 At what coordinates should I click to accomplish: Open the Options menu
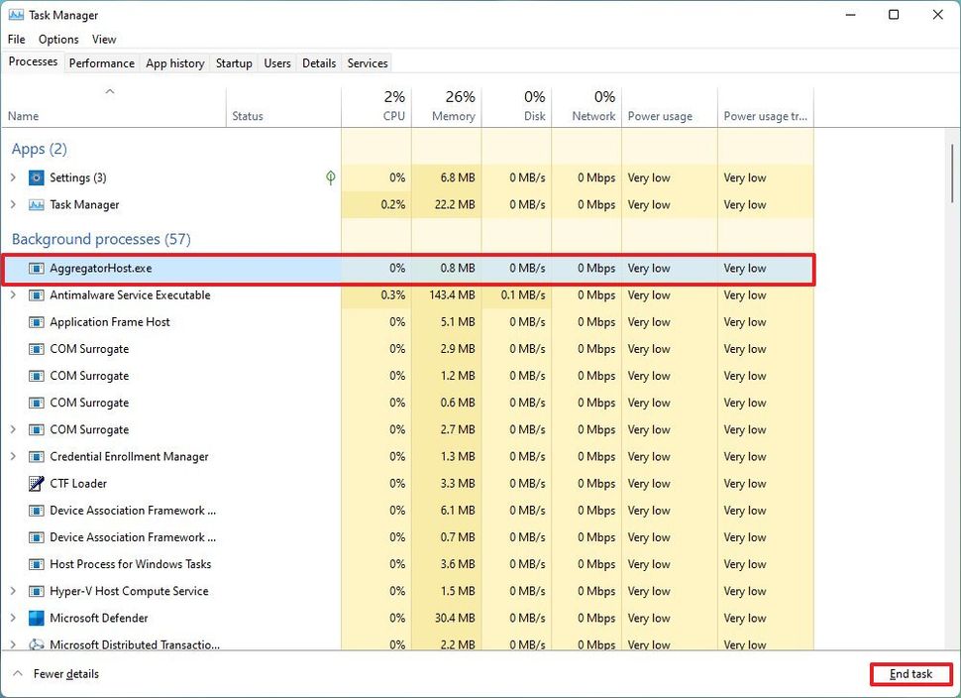click(57, 39)
